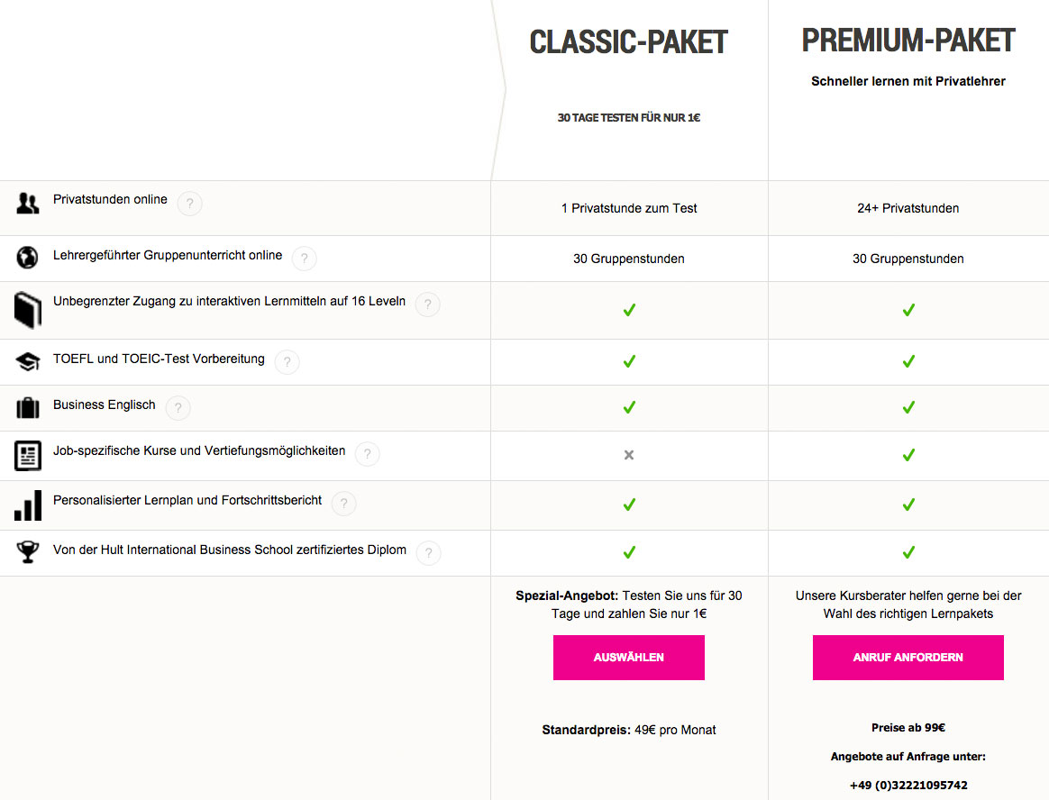This screenshot has width=1049, height=800.
Task: Click the help icon beside Privatstunden online
Action: pyautogui.click(x=189, y=205)
